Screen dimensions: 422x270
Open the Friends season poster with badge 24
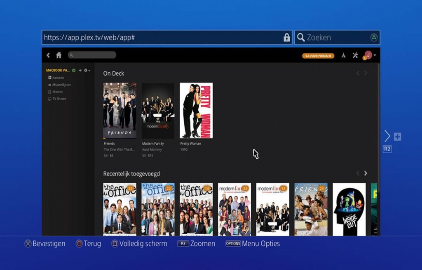(x=311, y=209)
